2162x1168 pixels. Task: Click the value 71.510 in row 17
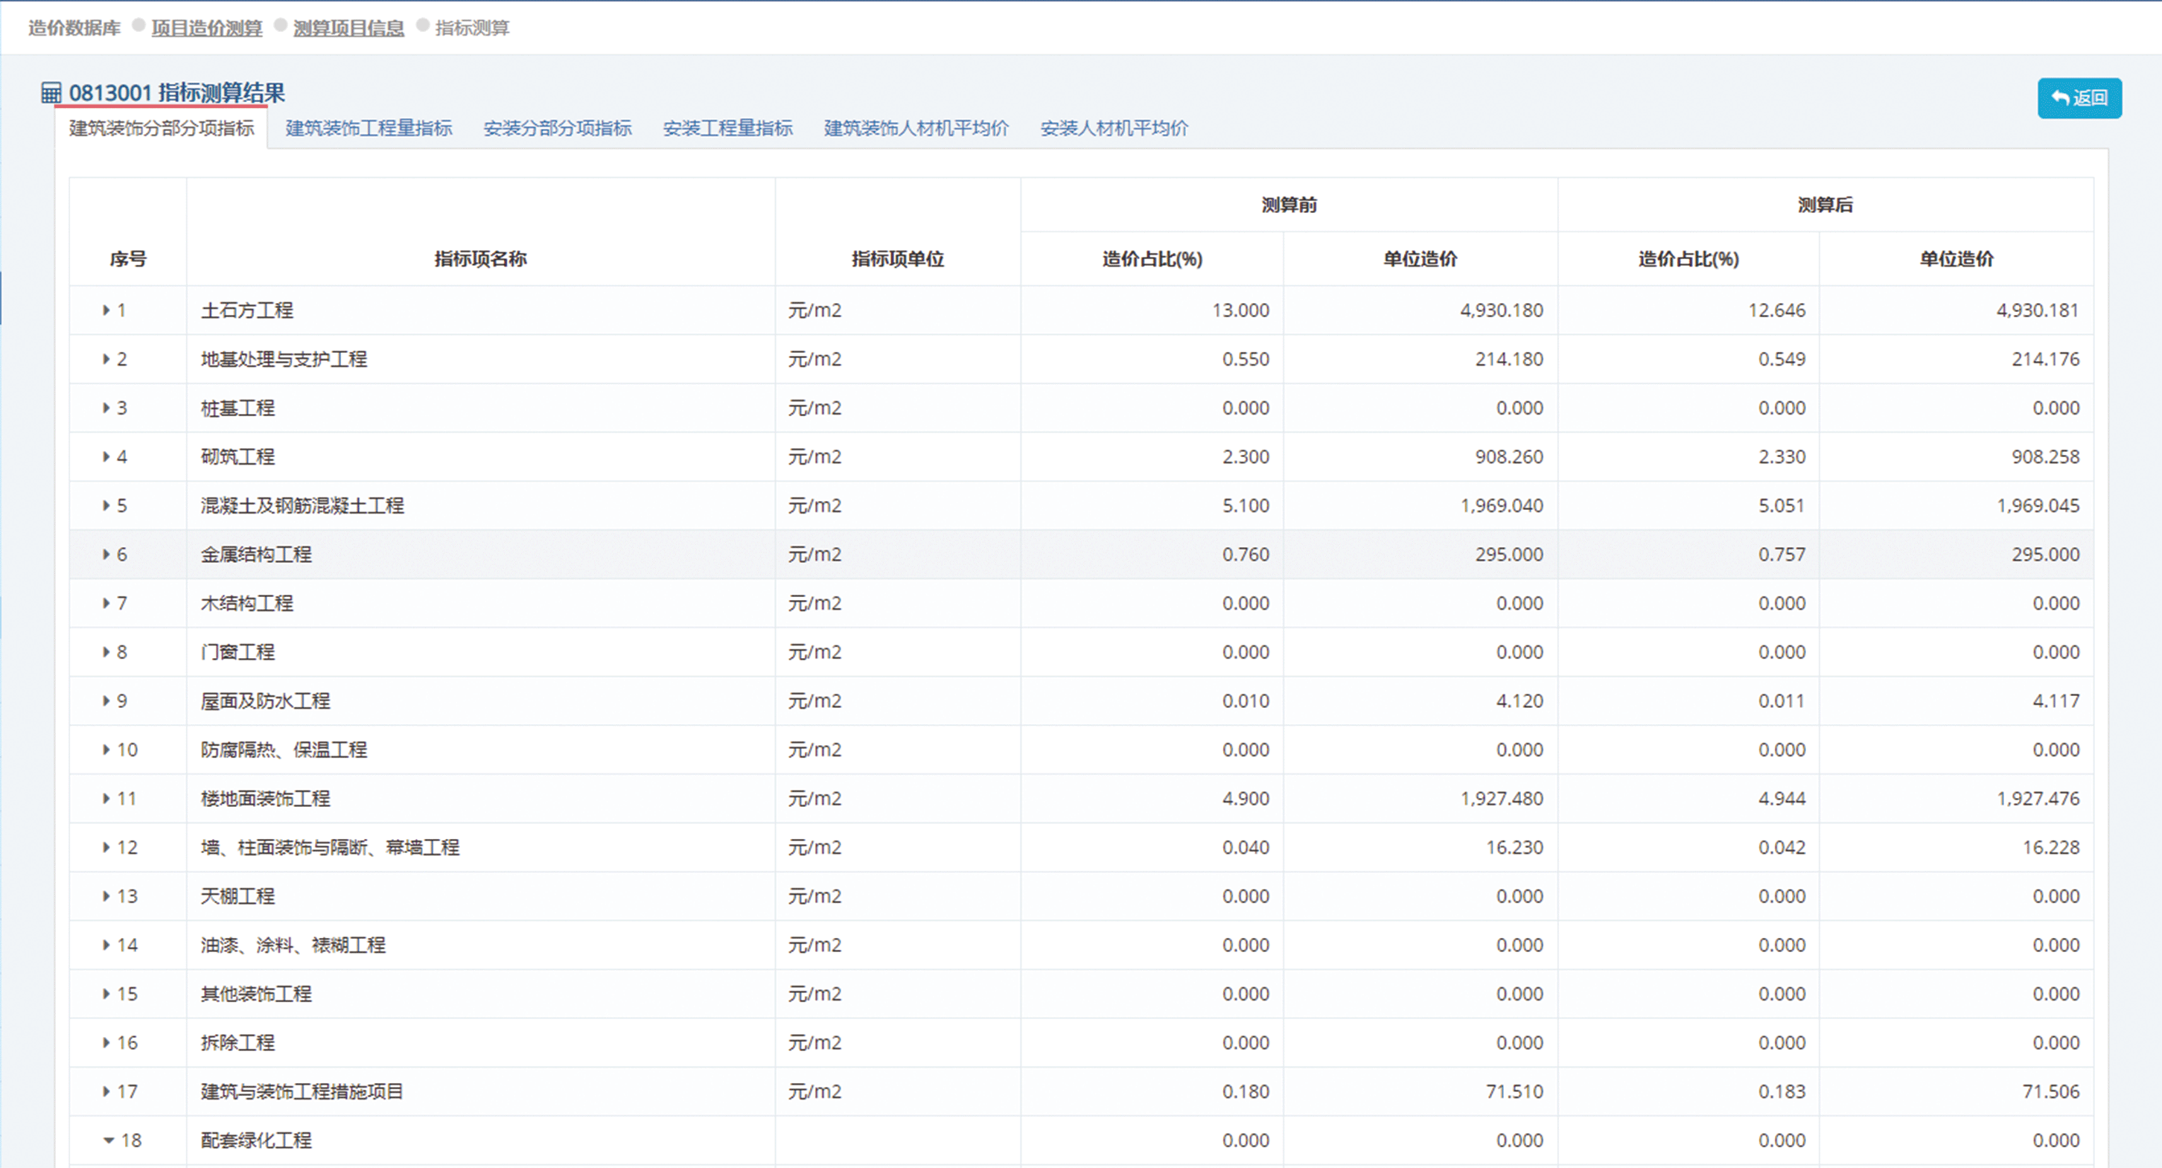pos(1514,1091)
